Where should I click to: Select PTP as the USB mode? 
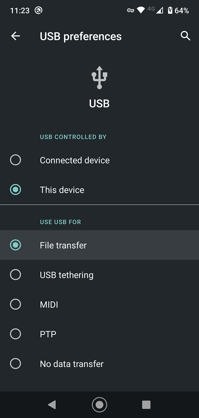click(48, 334)
